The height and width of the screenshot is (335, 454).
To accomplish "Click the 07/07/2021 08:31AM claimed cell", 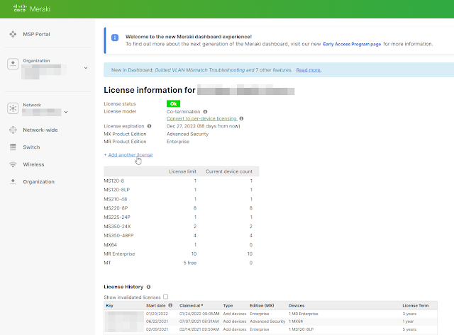I will (199, 322).
